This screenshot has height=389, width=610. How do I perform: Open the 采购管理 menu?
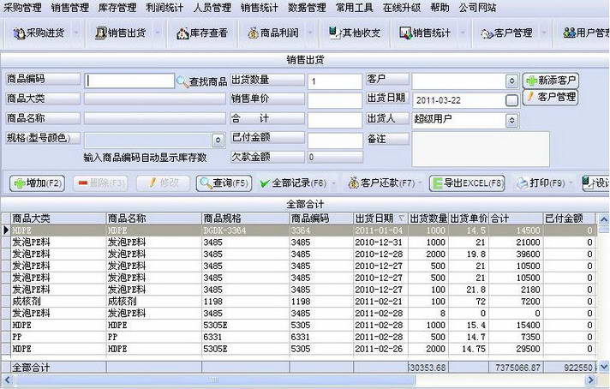[x=22, y=8]
